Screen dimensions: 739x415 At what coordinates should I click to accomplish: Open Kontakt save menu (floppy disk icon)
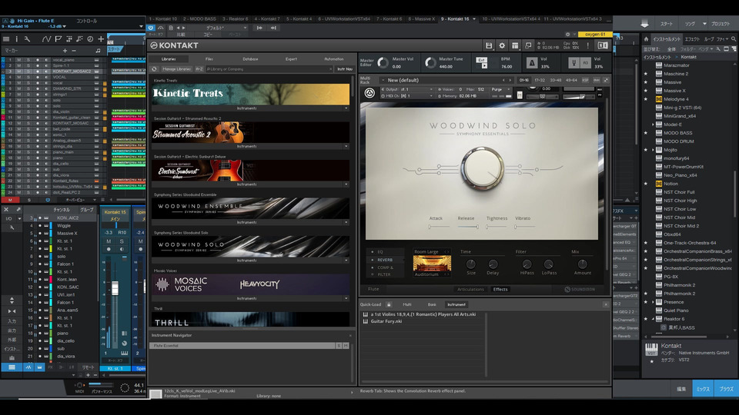point(489,45)
